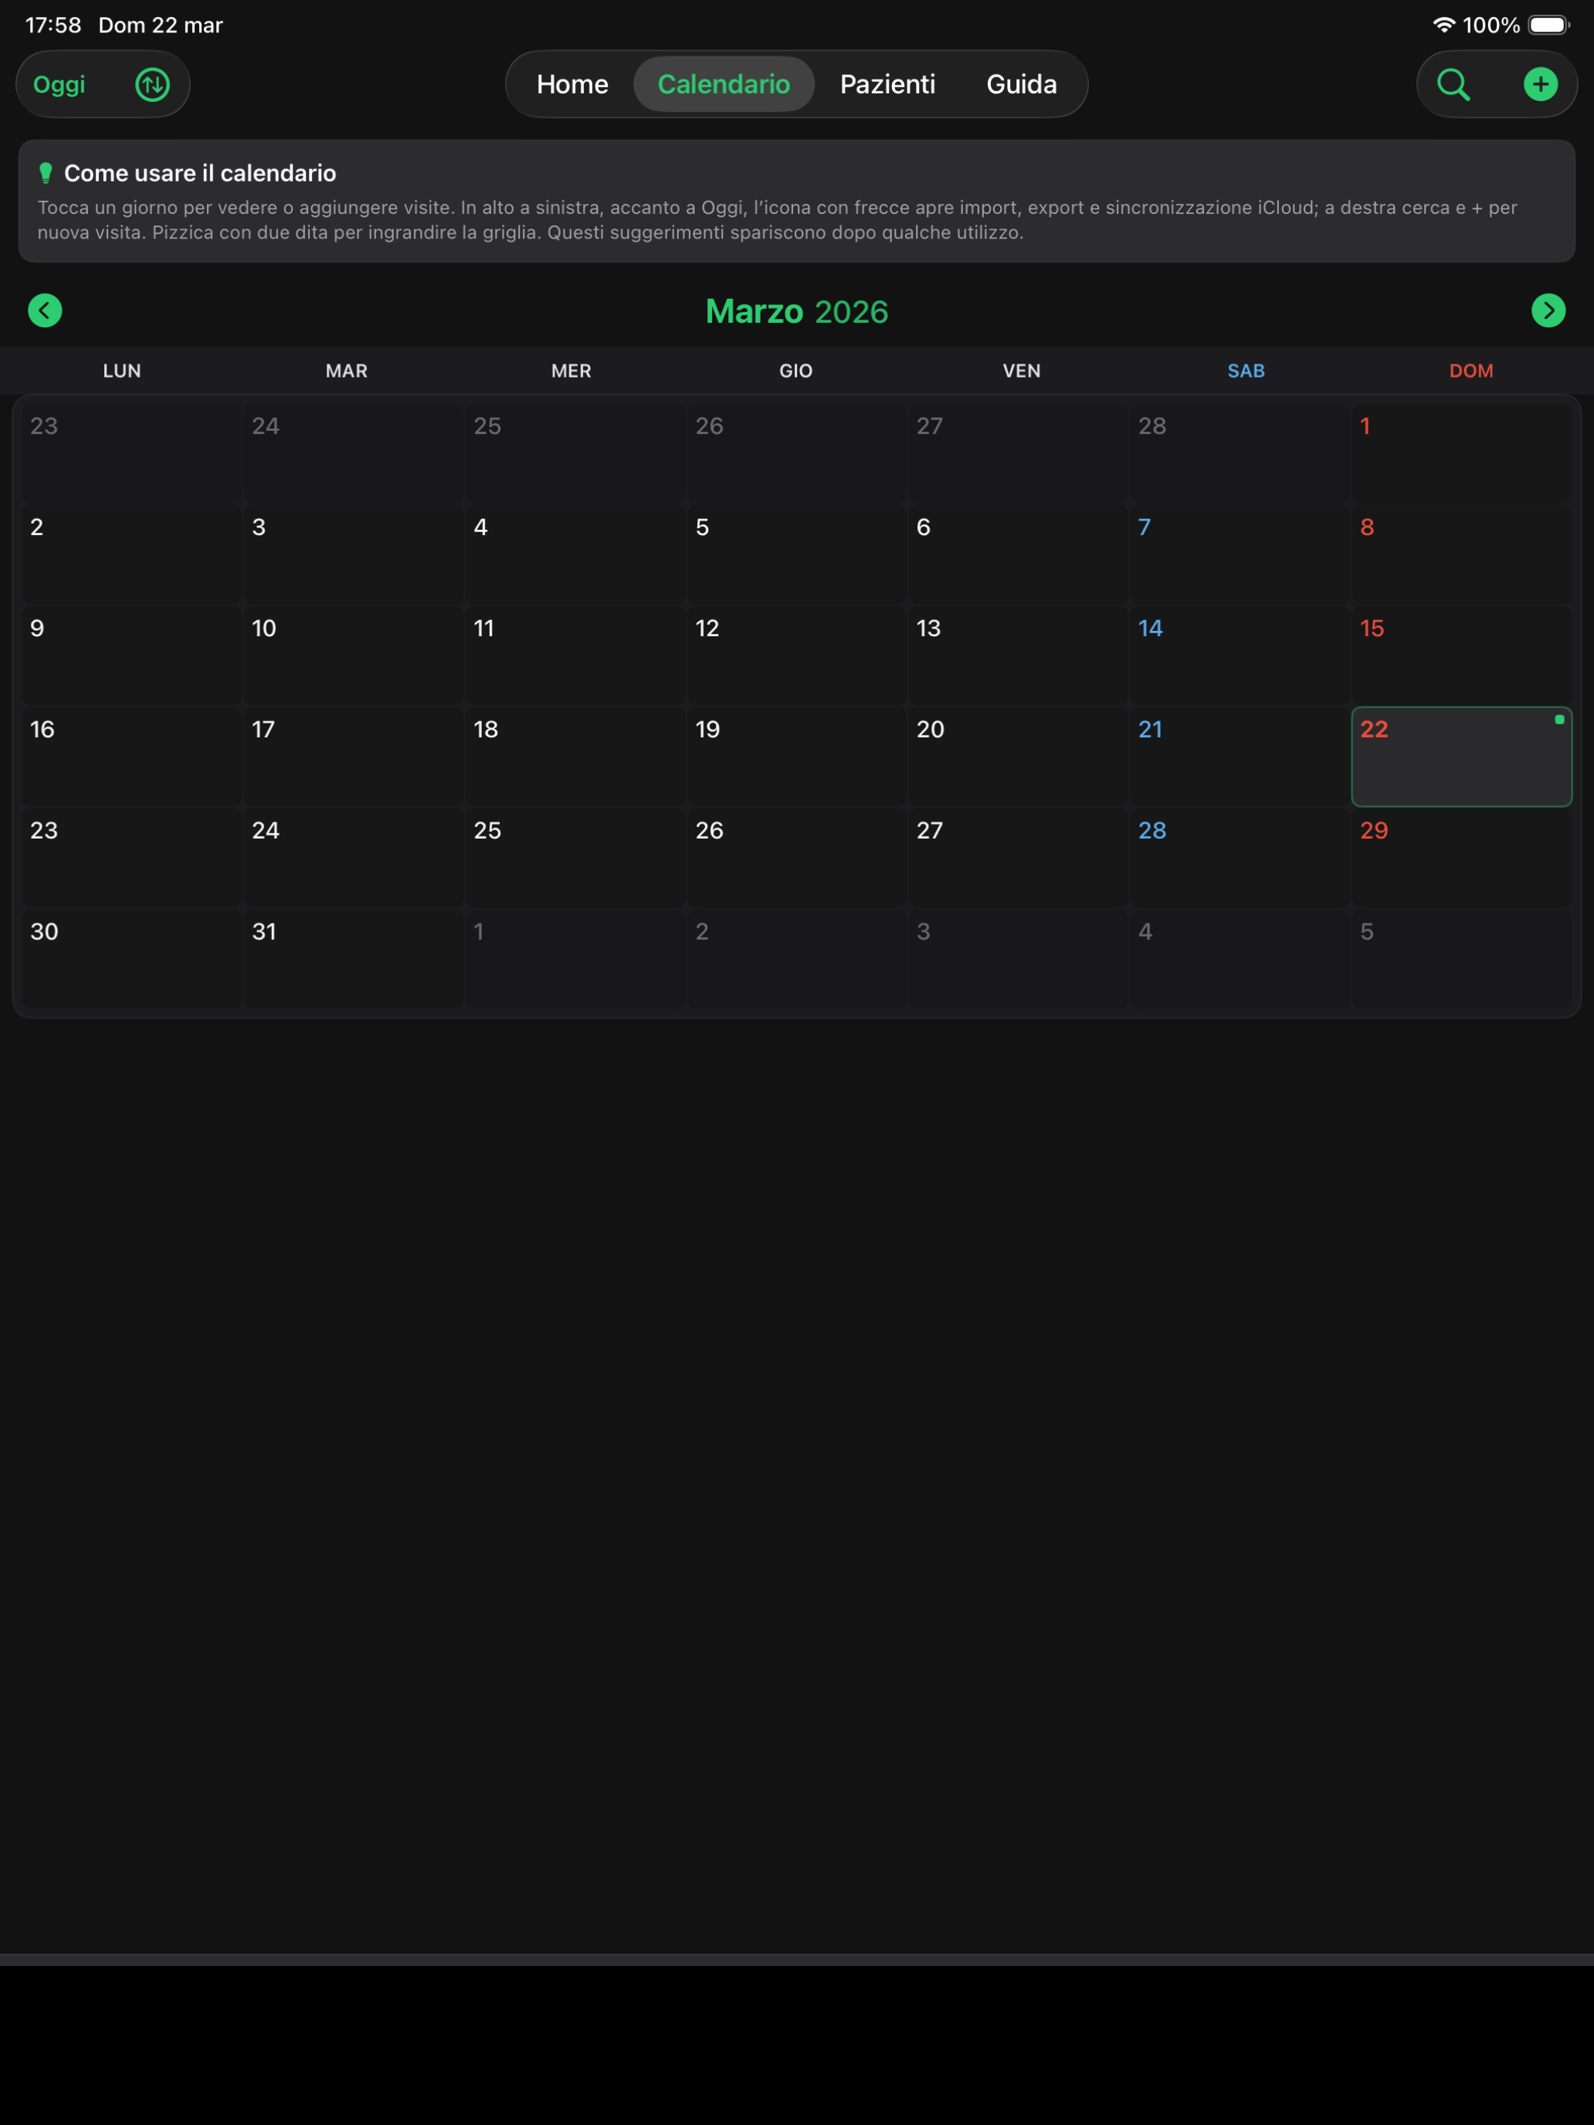The width and height of the screenshot is (1594, 2125).
Task: Tap the LUN weekday header
Action: point(122,371)
